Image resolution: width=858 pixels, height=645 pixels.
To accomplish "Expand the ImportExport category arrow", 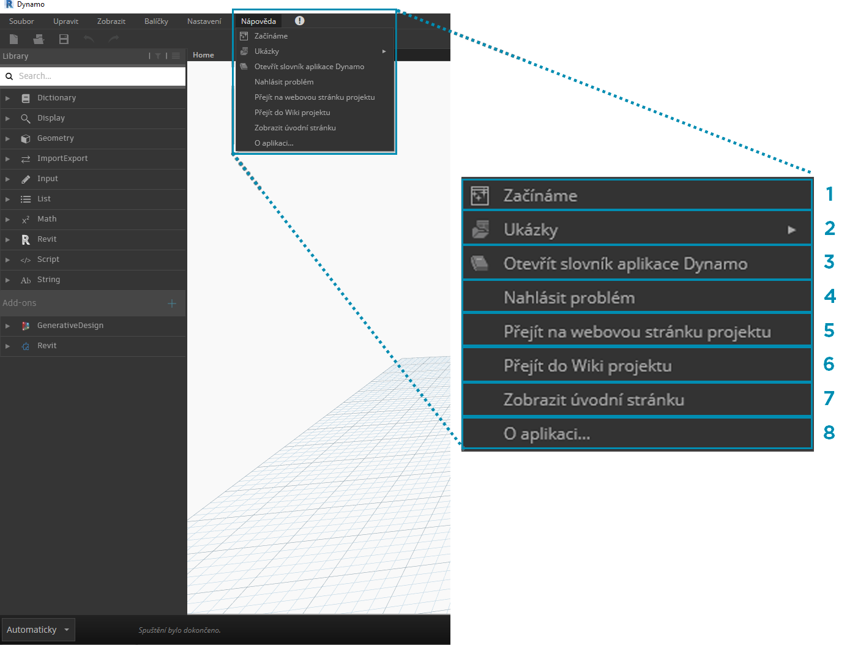I will [x=7, y=158].
